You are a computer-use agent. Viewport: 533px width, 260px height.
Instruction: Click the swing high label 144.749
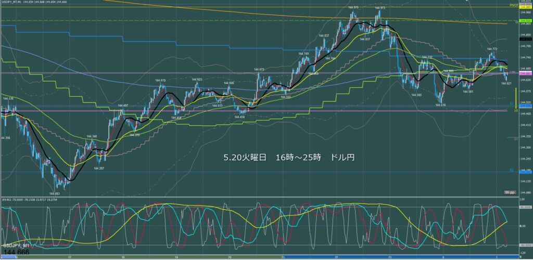[x=303, y=54]
